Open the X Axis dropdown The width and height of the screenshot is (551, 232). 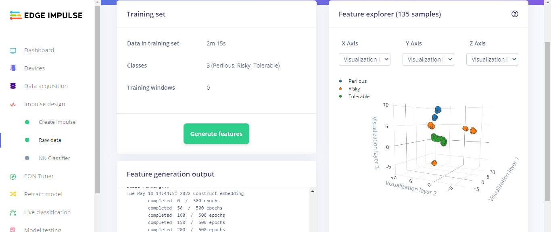pos(364,60)
